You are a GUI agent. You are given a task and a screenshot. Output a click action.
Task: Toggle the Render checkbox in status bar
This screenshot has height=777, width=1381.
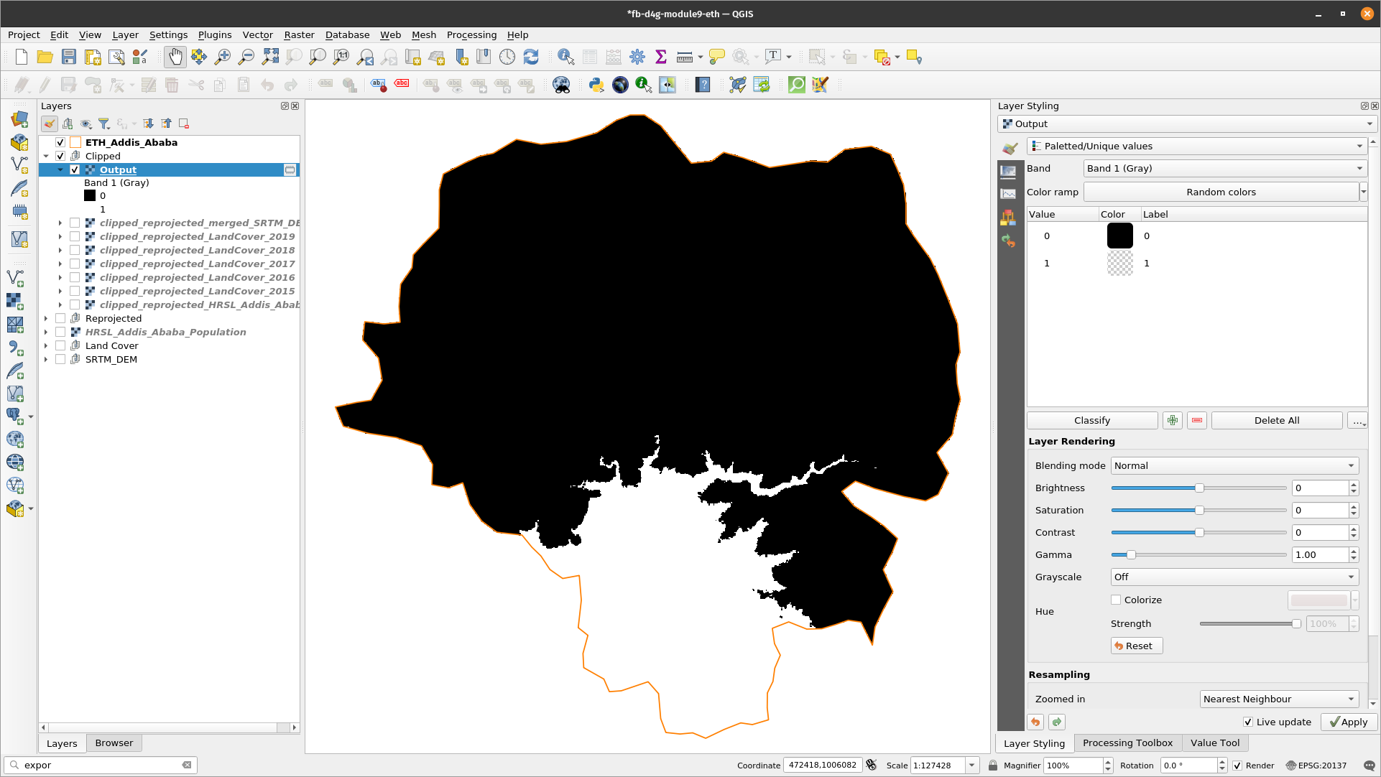(1237, 766)
